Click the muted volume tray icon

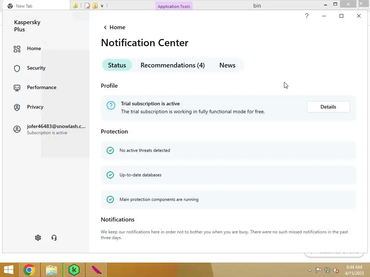click(x=336, y=270)
